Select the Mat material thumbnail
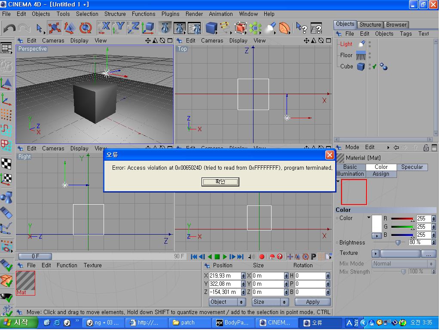 pos(25,283)
